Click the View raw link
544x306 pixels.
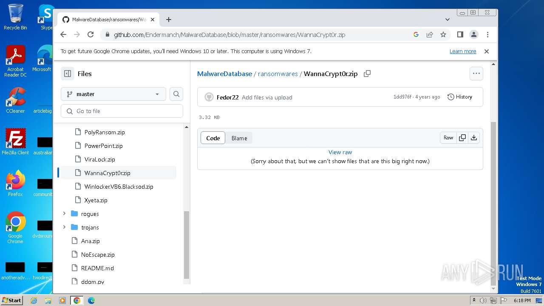pos(340,152)
